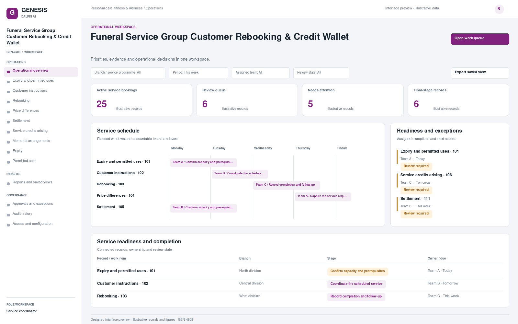
Task: Click Record completion and follow-up table tag
Action: (356, 296)
